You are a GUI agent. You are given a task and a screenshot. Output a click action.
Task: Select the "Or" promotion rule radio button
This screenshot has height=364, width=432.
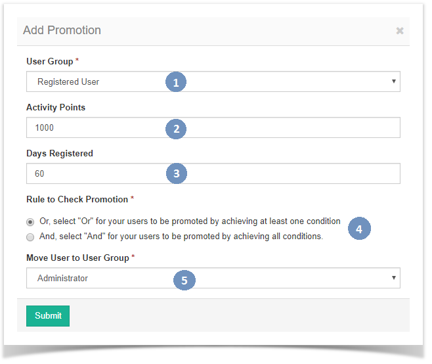click(x=30, y=221)
